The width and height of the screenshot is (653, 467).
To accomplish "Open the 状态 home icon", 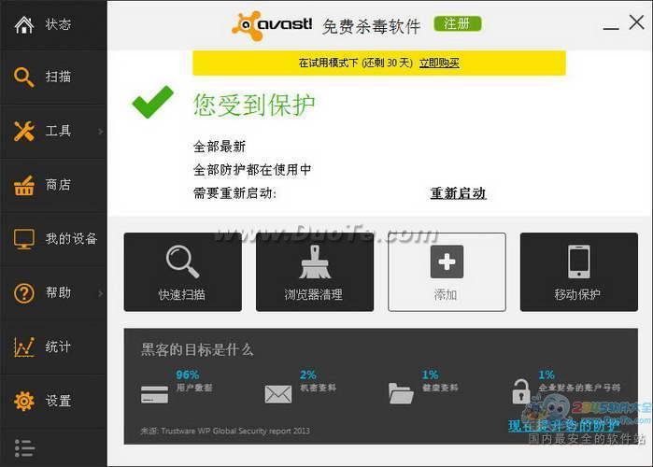I will point(24,24).
